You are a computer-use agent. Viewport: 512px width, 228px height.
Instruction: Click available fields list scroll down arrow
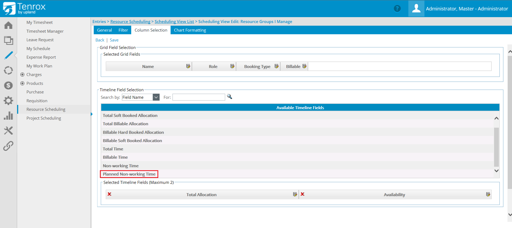coord(496,171)
